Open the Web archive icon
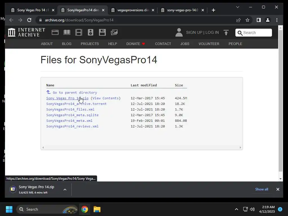 tap(55, 32)
